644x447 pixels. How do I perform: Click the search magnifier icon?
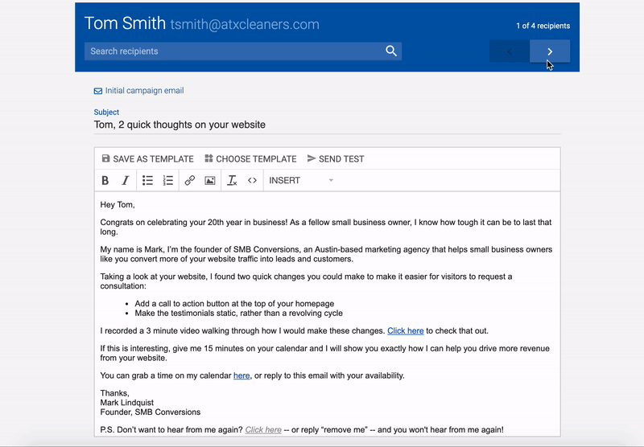click(391, 51)
